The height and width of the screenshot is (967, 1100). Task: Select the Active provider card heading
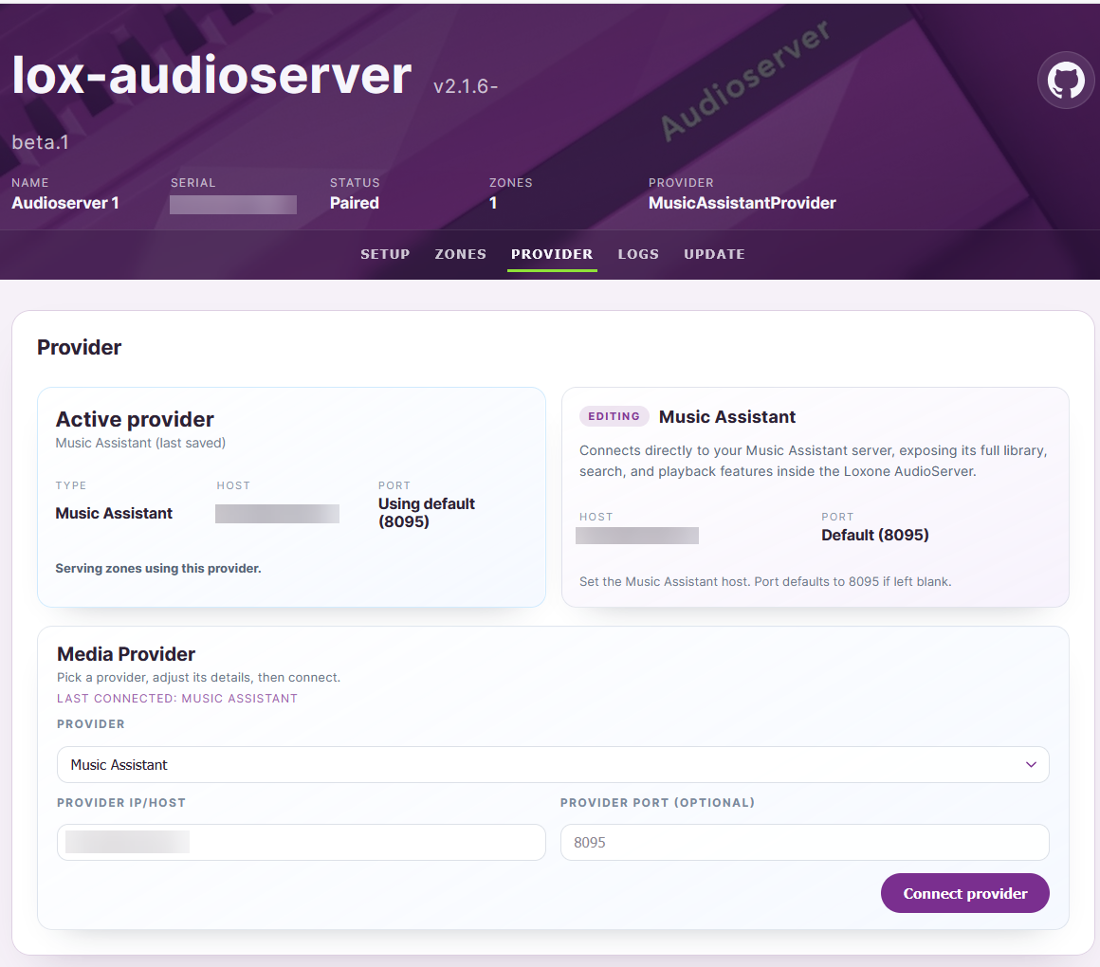[x=135, y=419]
